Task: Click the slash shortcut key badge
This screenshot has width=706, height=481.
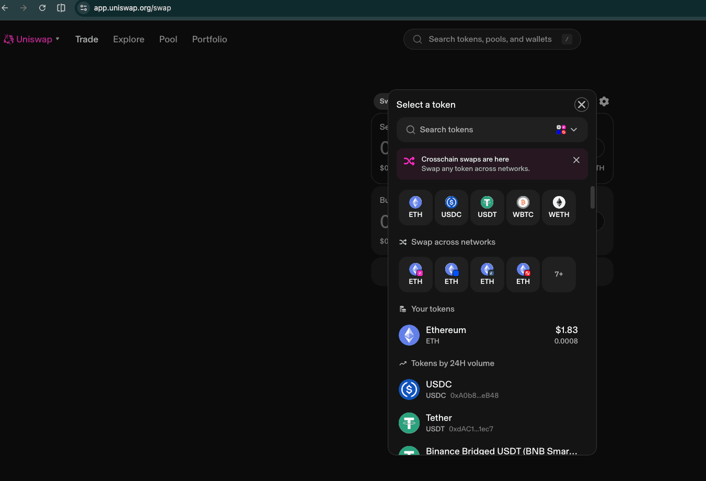Action: (x=566, y=39)
